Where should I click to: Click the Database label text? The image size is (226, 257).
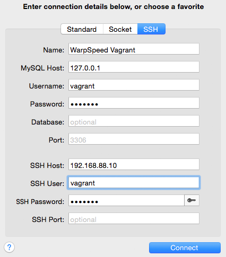click(x=48, y=122)
